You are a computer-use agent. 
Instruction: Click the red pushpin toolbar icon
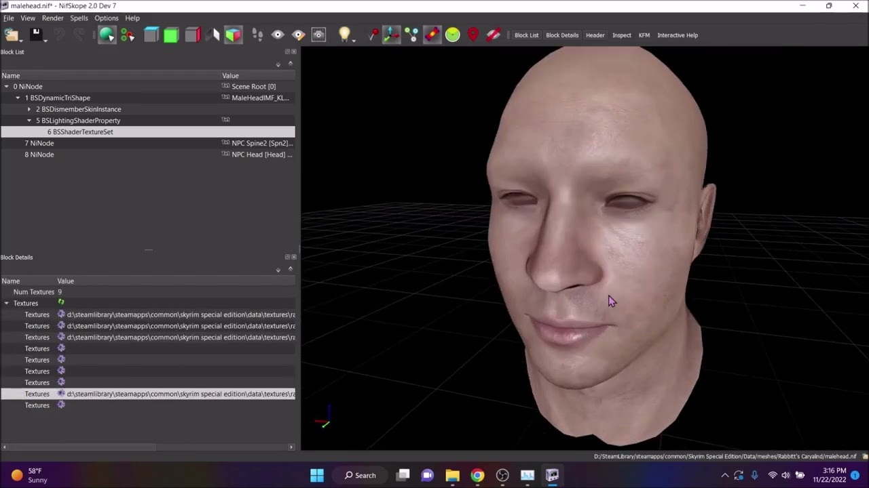click(x=372, y=35)
